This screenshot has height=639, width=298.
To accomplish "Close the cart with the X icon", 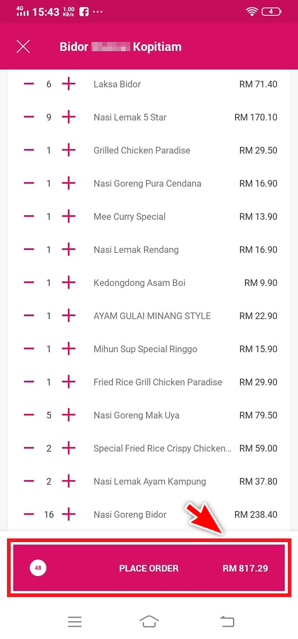I will (23, 47).
